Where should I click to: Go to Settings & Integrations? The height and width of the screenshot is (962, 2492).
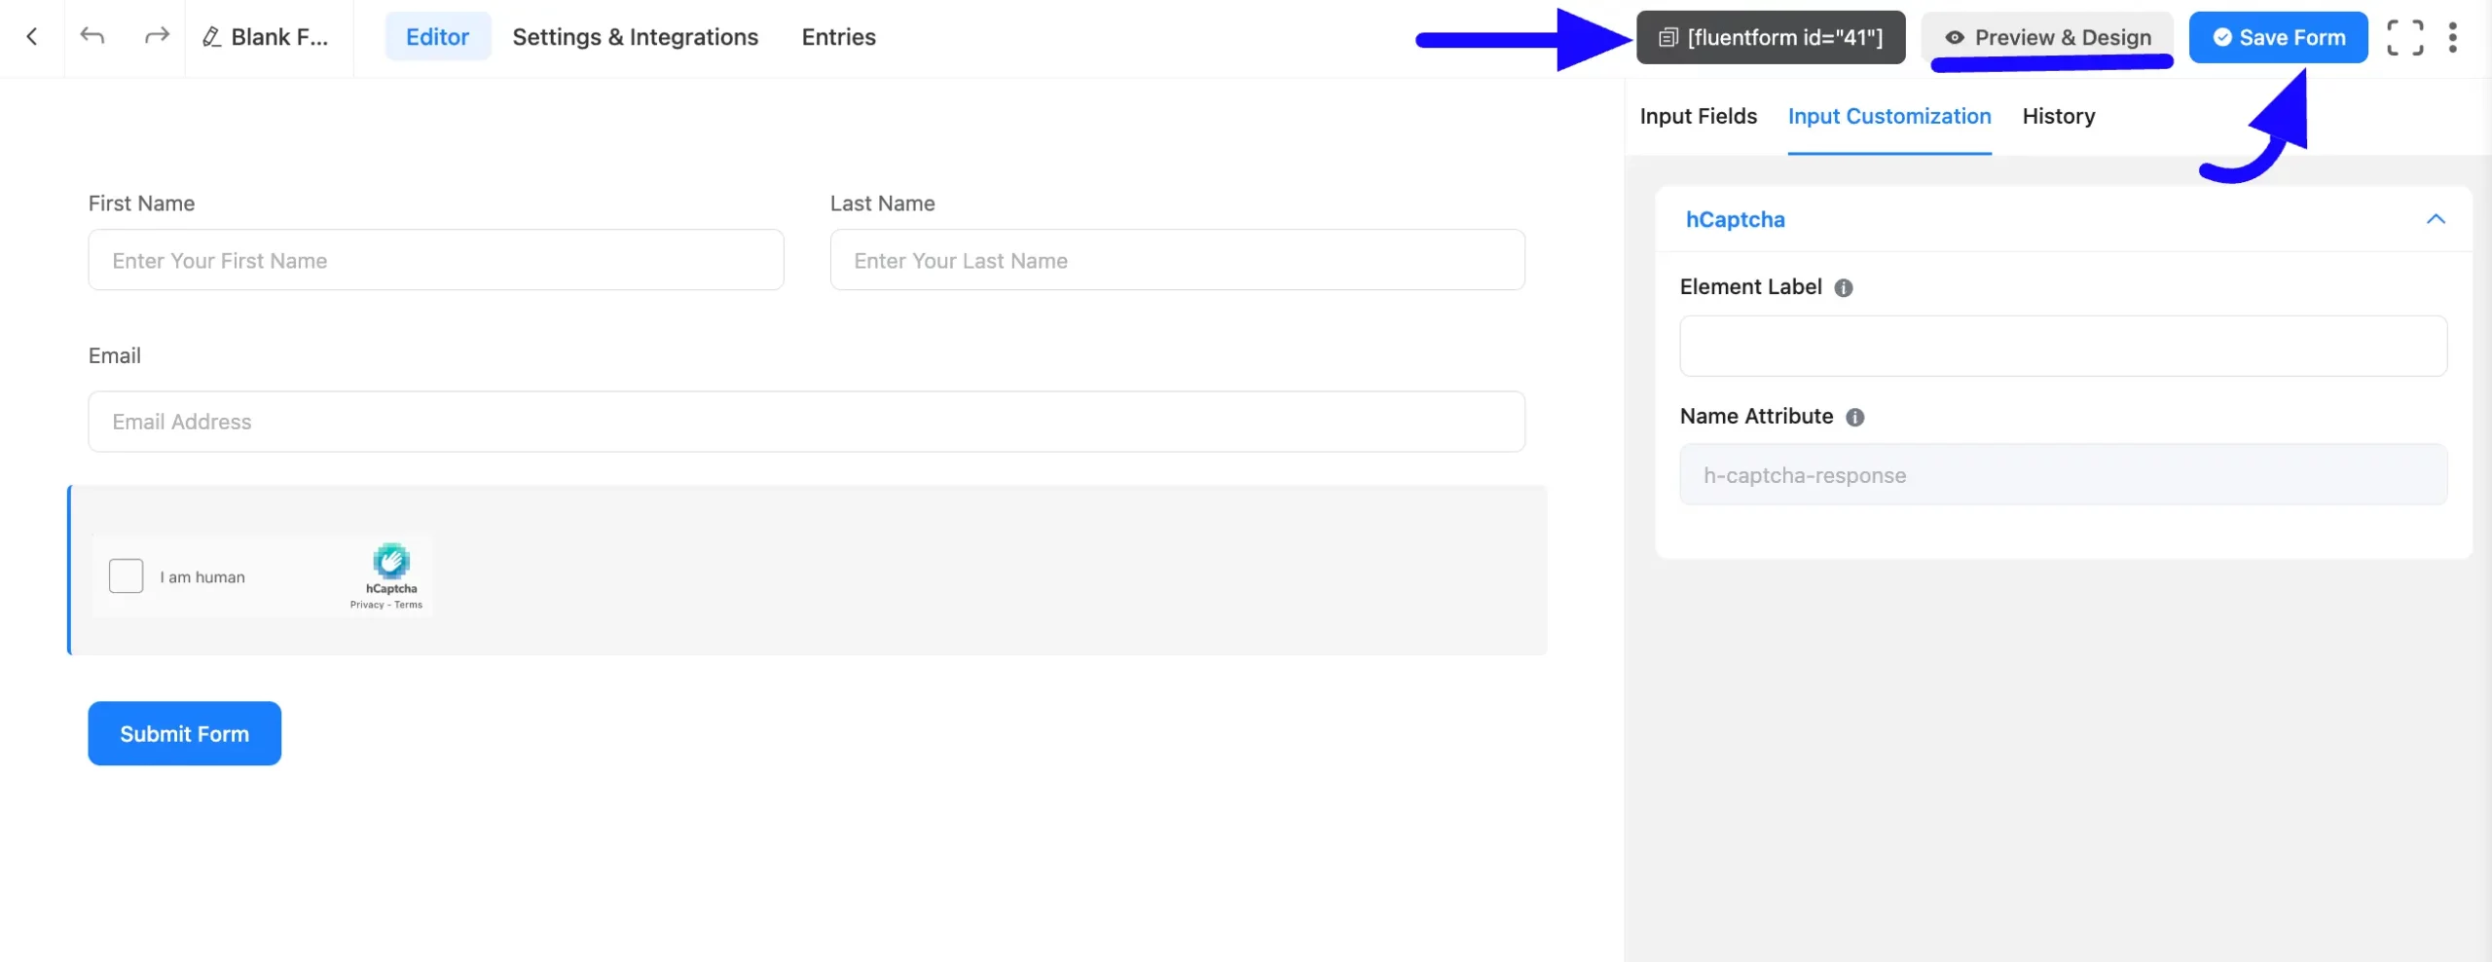pyautogui.click(x=635, y=37)
